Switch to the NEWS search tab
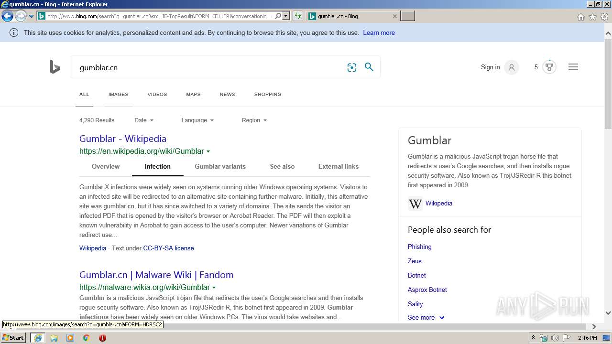The image size is (612, 344). [x=227, y=94]
